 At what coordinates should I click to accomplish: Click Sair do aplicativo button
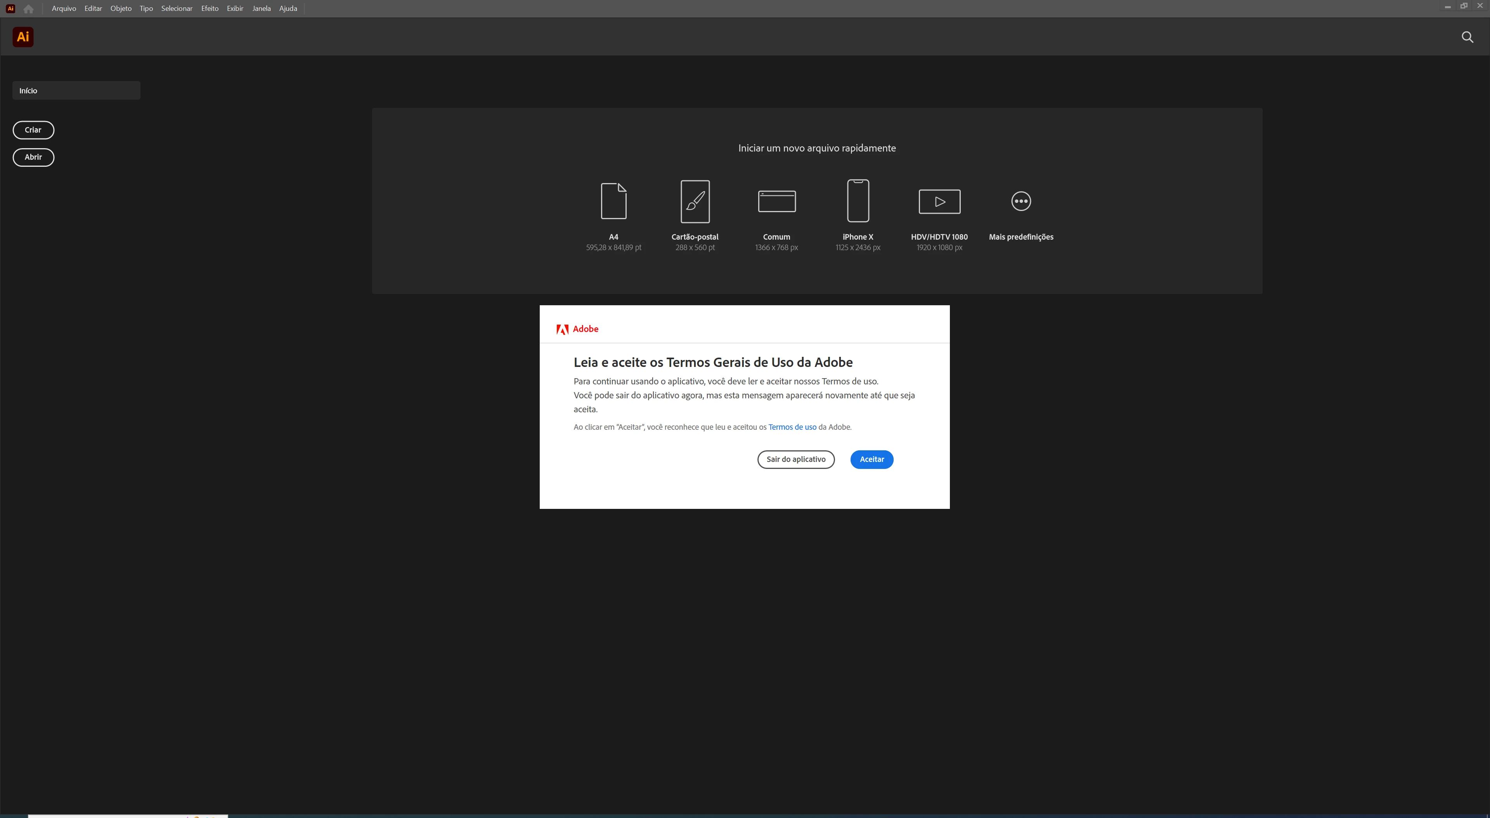(x=796, y=460)
